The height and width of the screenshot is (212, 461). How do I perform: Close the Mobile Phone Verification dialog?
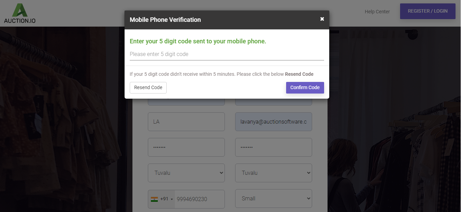(x=322, y=19)
